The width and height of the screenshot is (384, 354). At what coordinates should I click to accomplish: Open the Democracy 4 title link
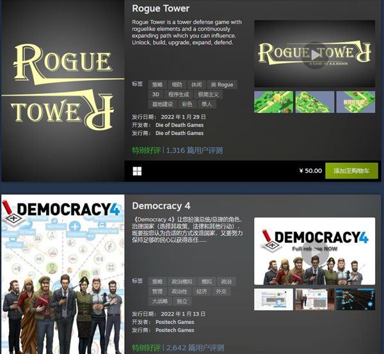click(x=161, y=206)
